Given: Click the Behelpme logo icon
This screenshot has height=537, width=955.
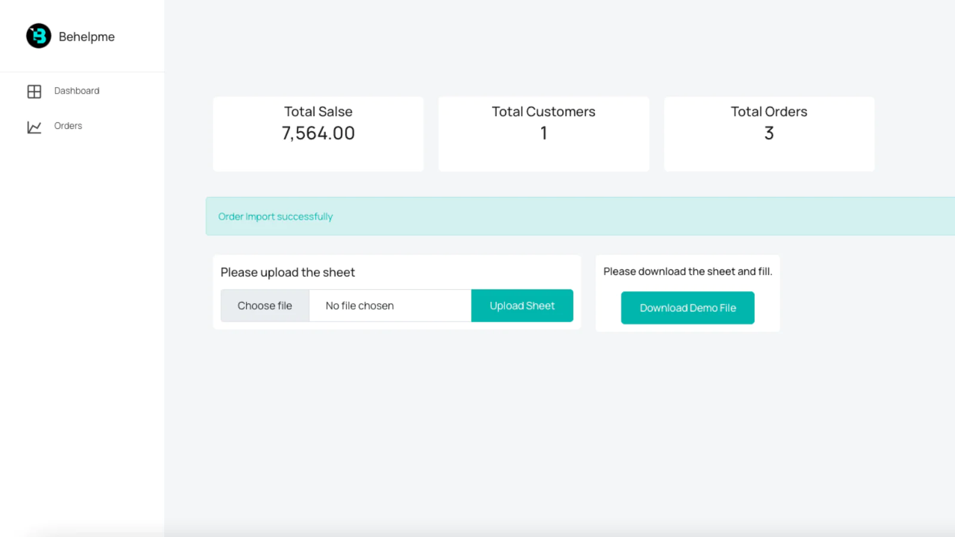Looking at the screenshot, I should [x=39, y=36].
